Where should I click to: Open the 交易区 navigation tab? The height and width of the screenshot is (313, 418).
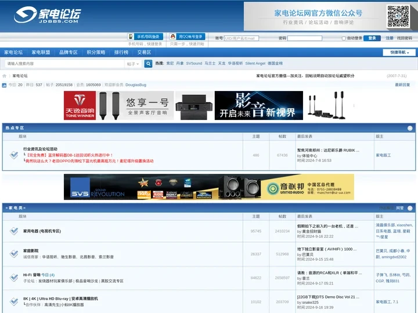pyautogui.click(x=144, y=52)
